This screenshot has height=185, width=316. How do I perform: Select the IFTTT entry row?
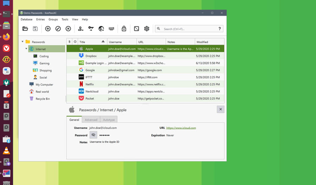click(x=145, y=77)
